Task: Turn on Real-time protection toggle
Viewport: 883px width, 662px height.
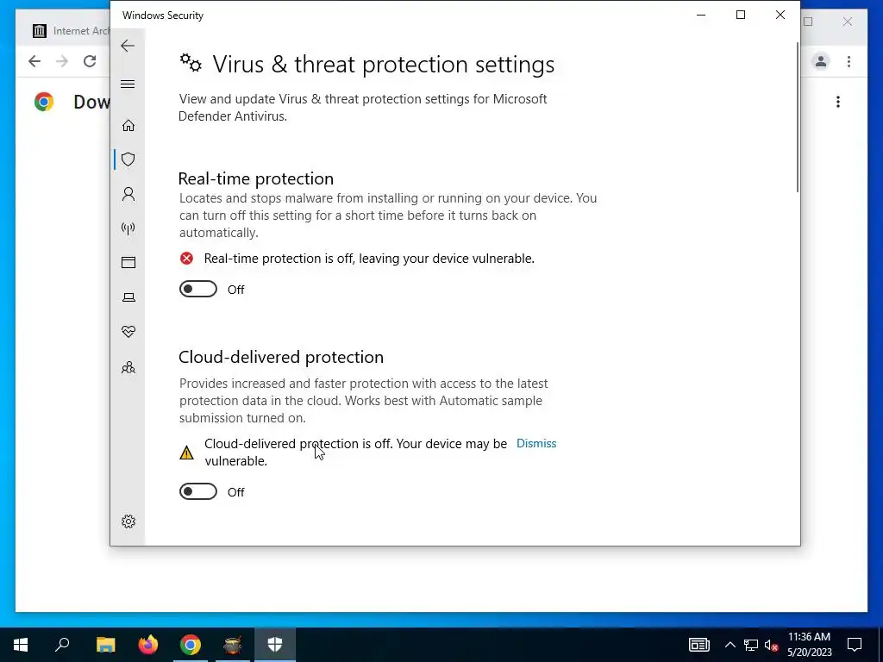Action: [x=198, y=289]
